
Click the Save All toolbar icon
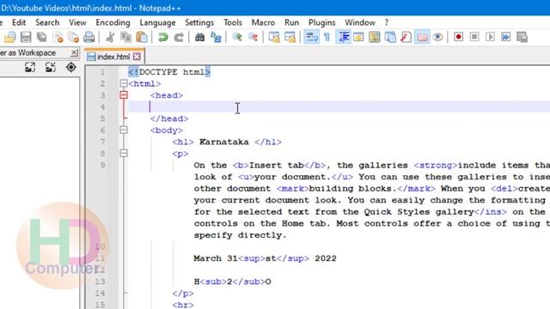click(x=42, y=37)
